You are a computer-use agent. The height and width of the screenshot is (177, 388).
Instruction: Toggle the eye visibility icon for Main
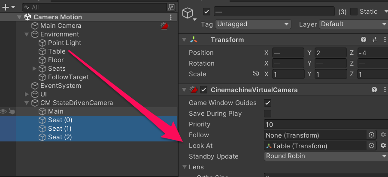[3, 111]
